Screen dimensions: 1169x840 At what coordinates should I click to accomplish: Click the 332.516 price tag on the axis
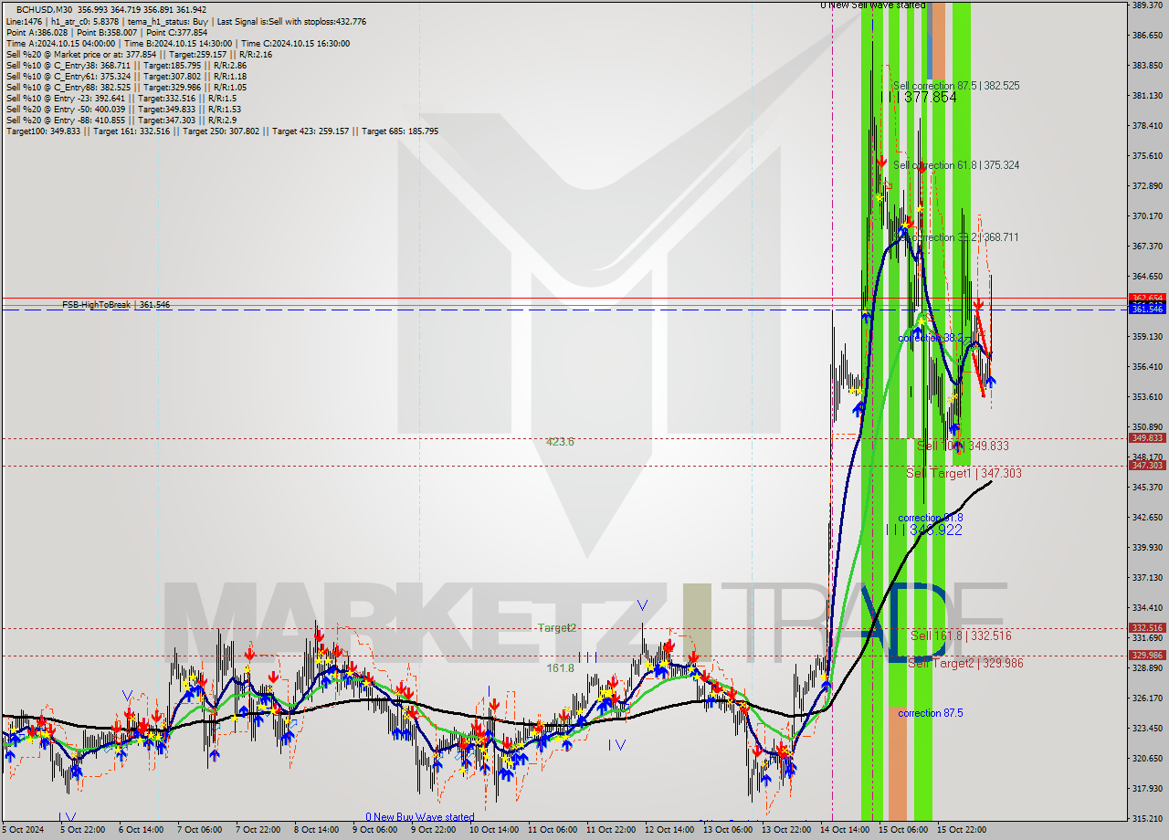1148,628
